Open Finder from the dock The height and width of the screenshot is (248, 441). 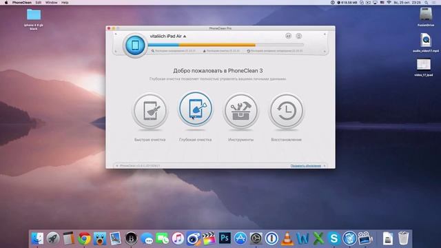click(38, 238)
